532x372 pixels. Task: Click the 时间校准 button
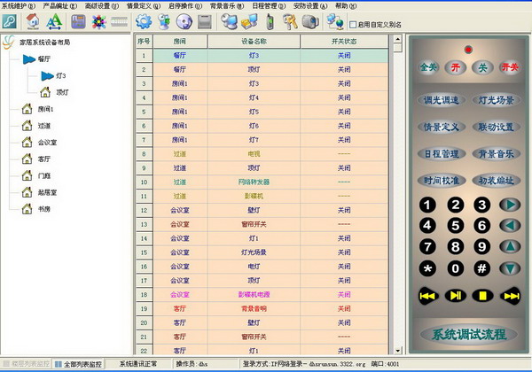pyautogui.click(x=441, y=181)
